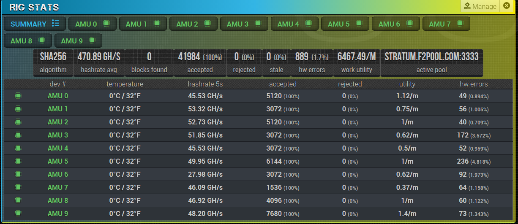The height and width of the screenshot is (224, 518).
Task: Click the 'dev #' column header
Action: 58,84
